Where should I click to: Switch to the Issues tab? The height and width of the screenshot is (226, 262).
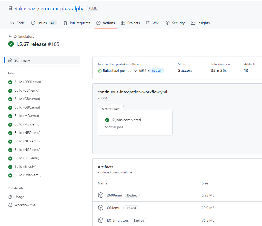[x=44, y=23]
